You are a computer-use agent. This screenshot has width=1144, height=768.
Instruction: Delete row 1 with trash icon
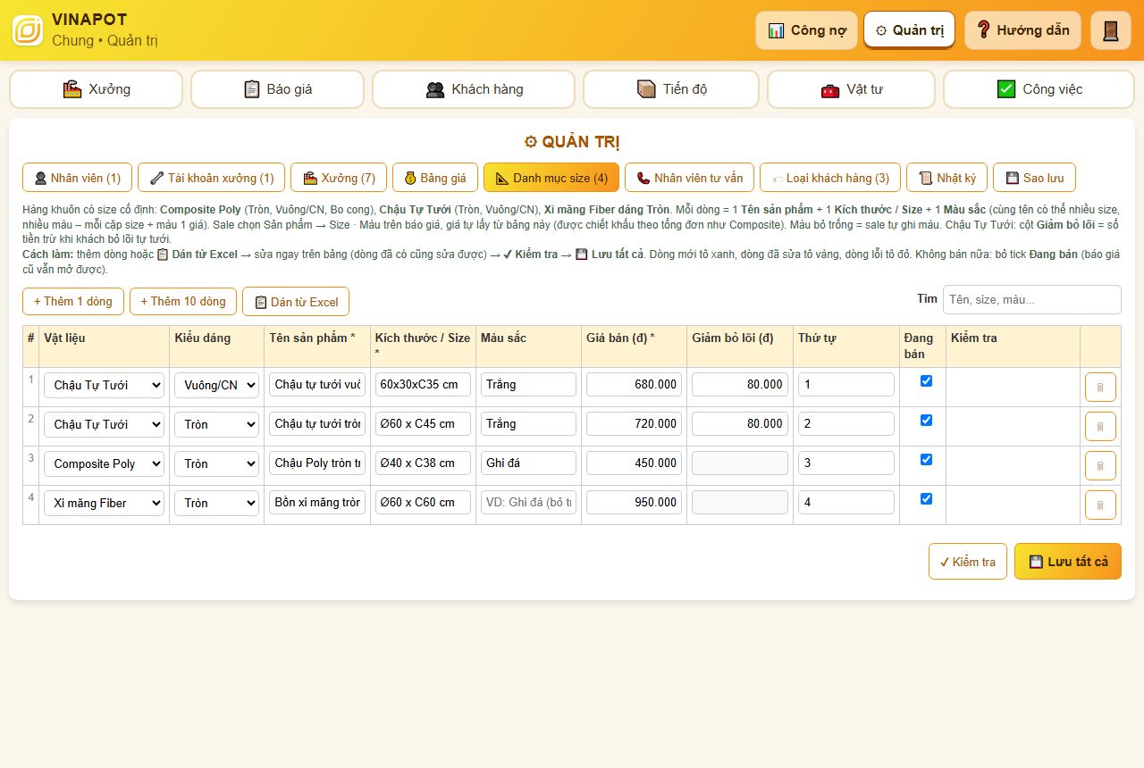(x=1100, y=388)
